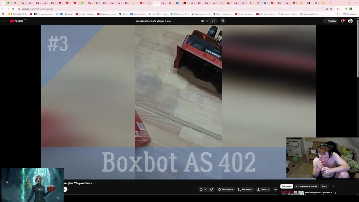Clear the search query with the X
Image resolution: width=359 pixels, height=202 pixels.
pyautogui.click(x=207, y=21)
